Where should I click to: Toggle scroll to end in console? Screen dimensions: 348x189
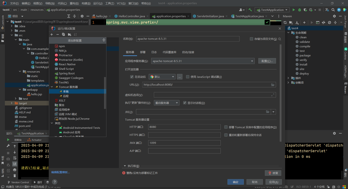click(15, 164)
